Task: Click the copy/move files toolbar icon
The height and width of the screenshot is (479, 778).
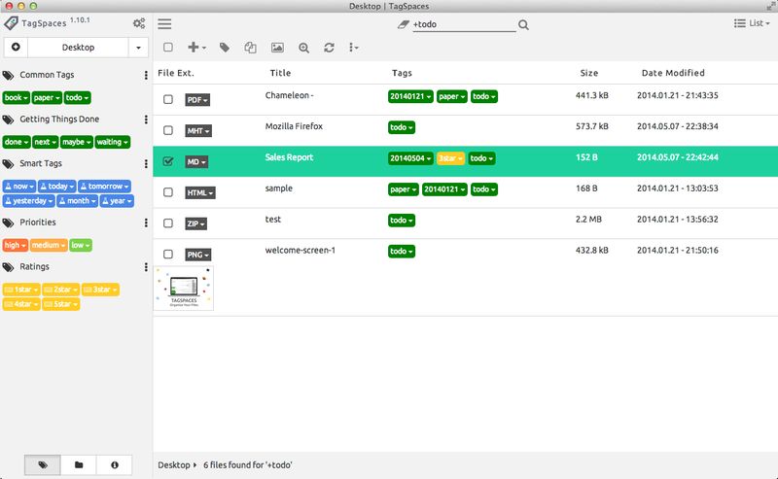Action: [x=251, y=48]
